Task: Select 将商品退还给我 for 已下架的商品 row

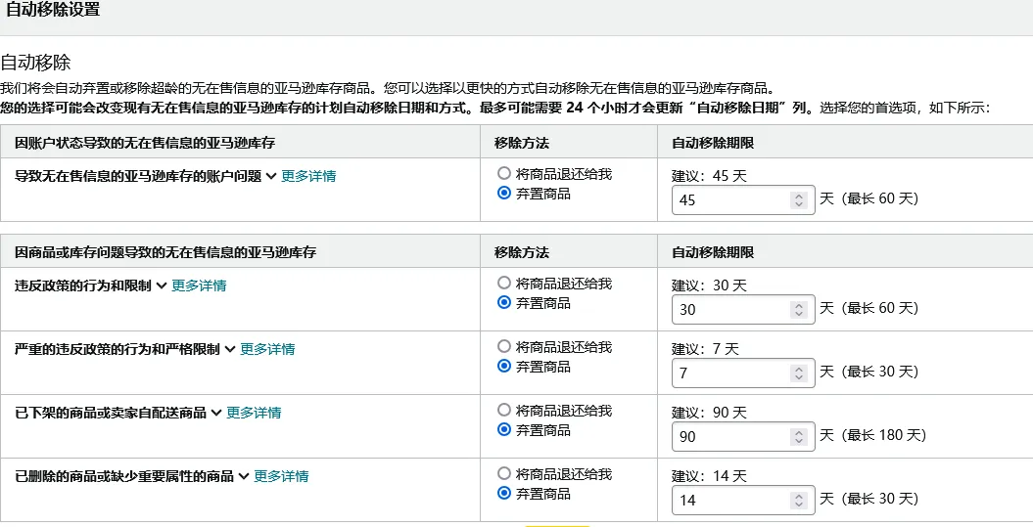Action: click(504, 411)
